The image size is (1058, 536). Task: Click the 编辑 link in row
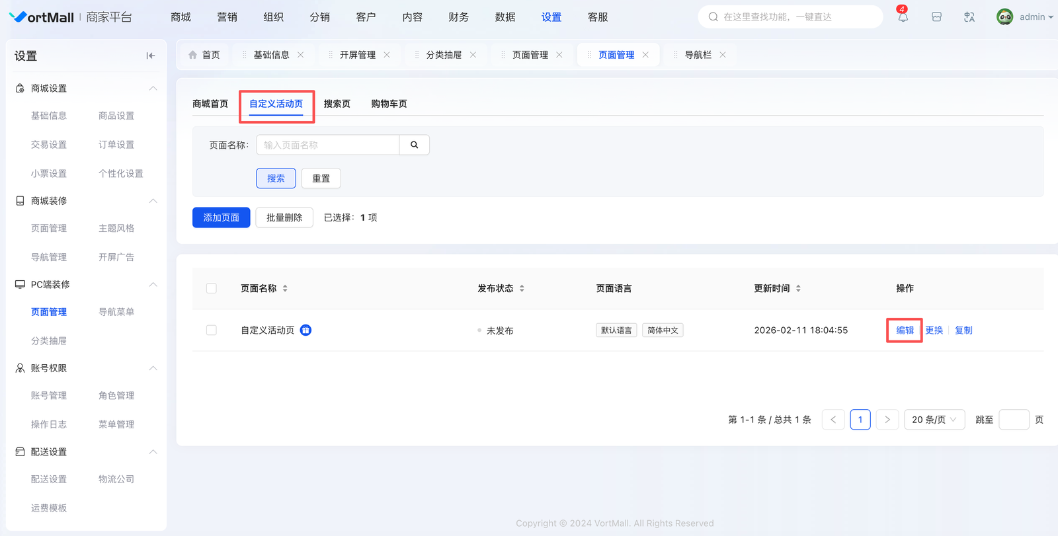(x=905, y=330)
